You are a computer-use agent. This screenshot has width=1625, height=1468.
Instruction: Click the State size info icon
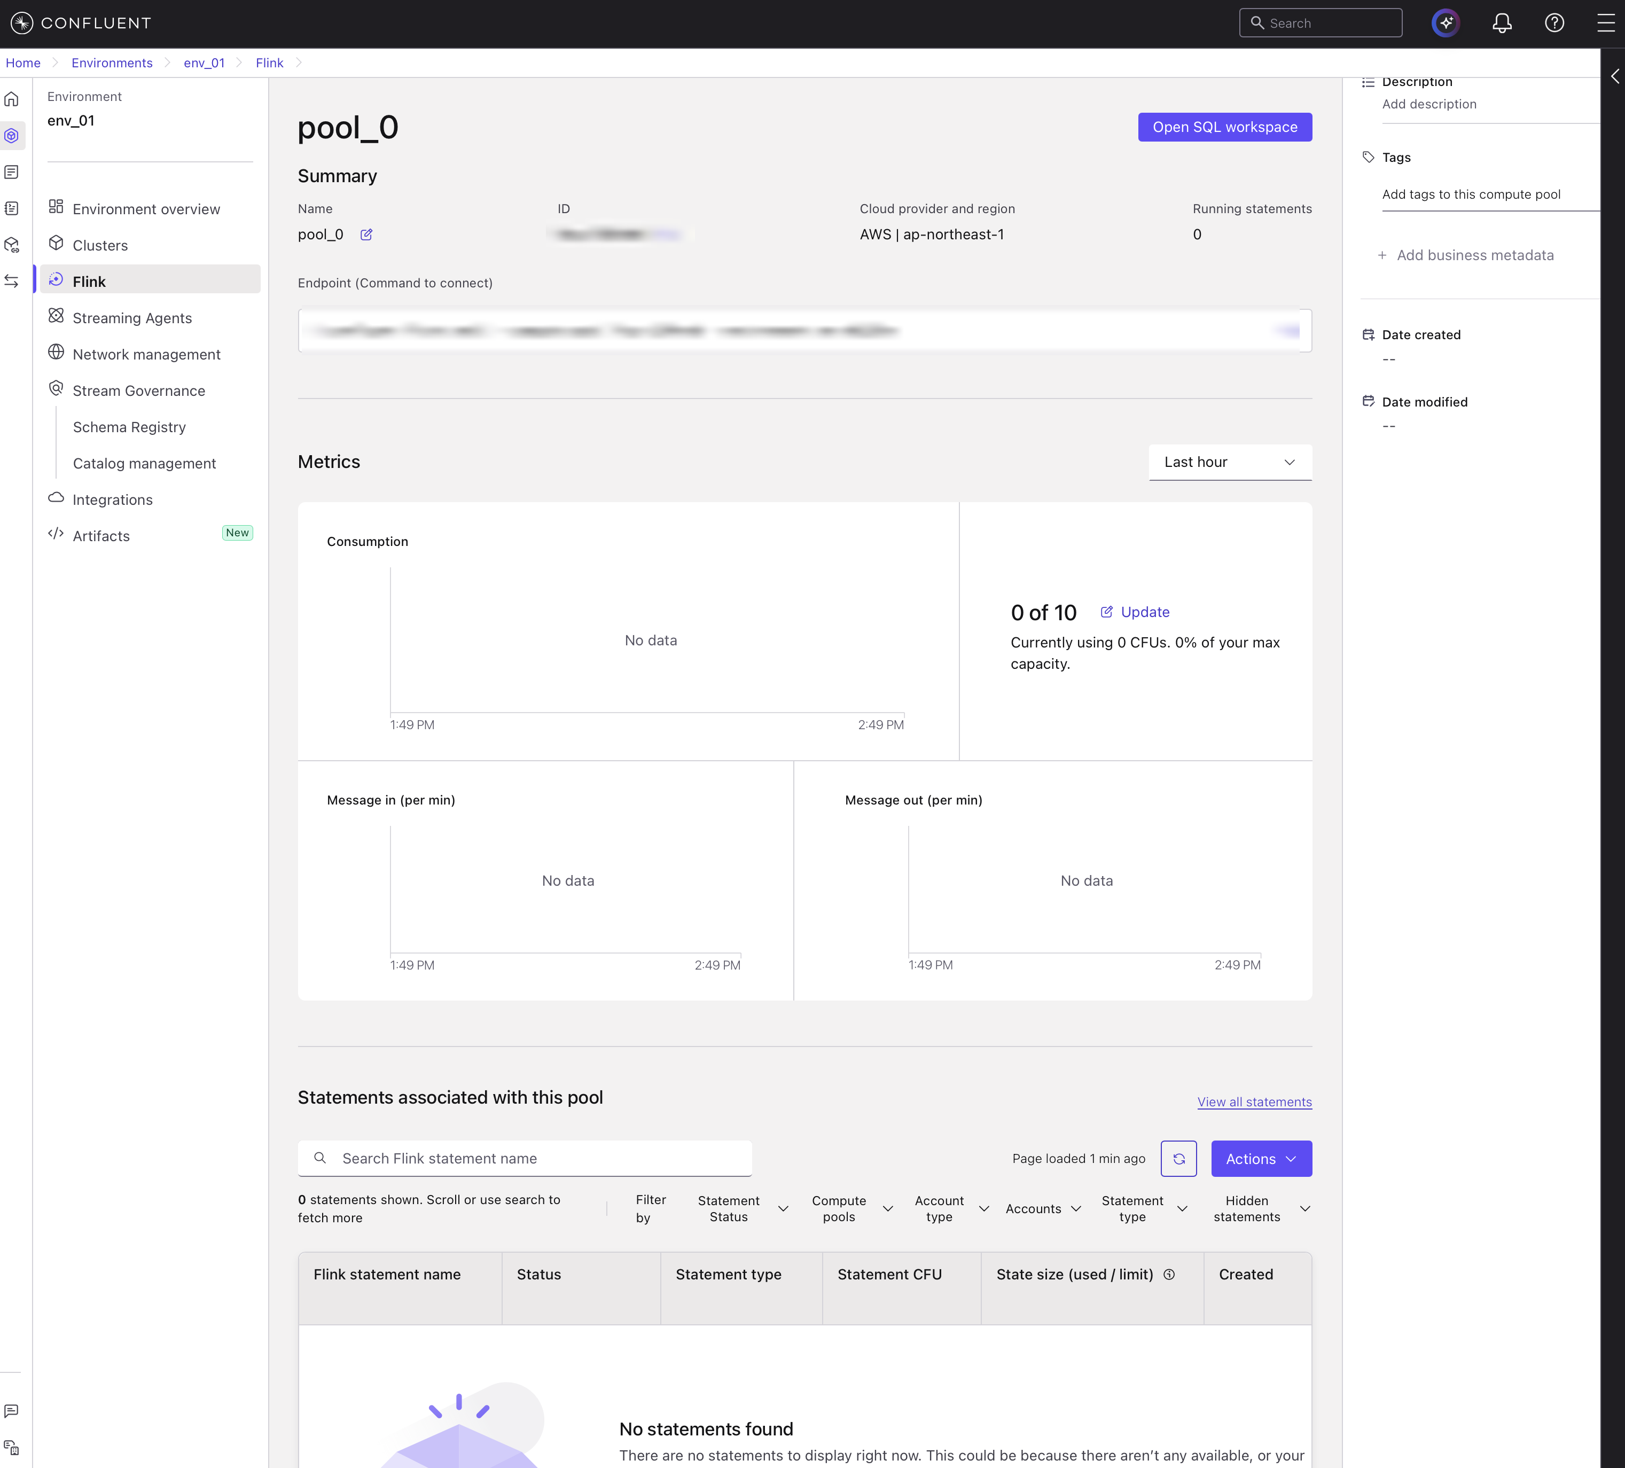1169,1275
